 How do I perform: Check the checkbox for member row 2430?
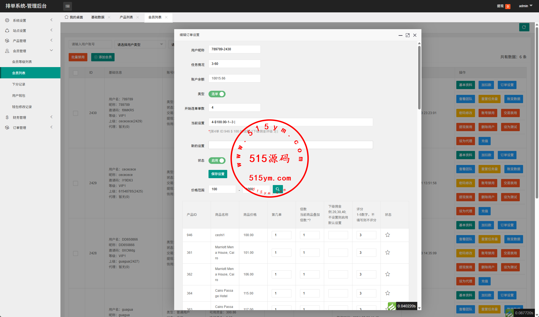pos(76,113)
